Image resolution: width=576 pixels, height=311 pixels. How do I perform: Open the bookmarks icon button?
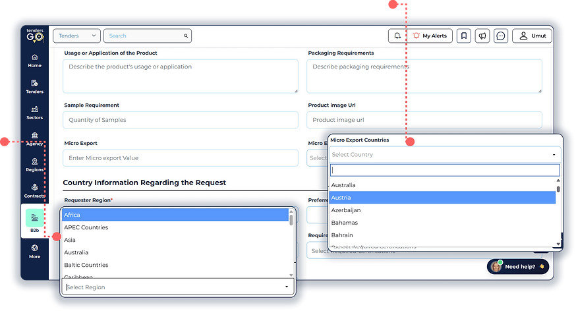point(464,36)
